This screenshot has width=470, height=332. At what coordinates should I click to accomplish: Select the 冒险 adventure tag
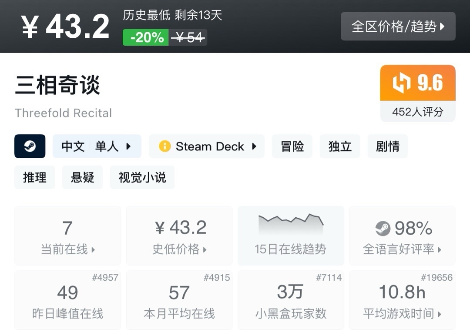292,146
